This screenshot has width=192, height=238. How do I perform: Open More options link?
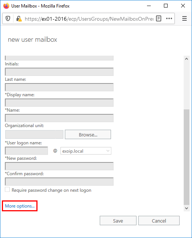19,206
